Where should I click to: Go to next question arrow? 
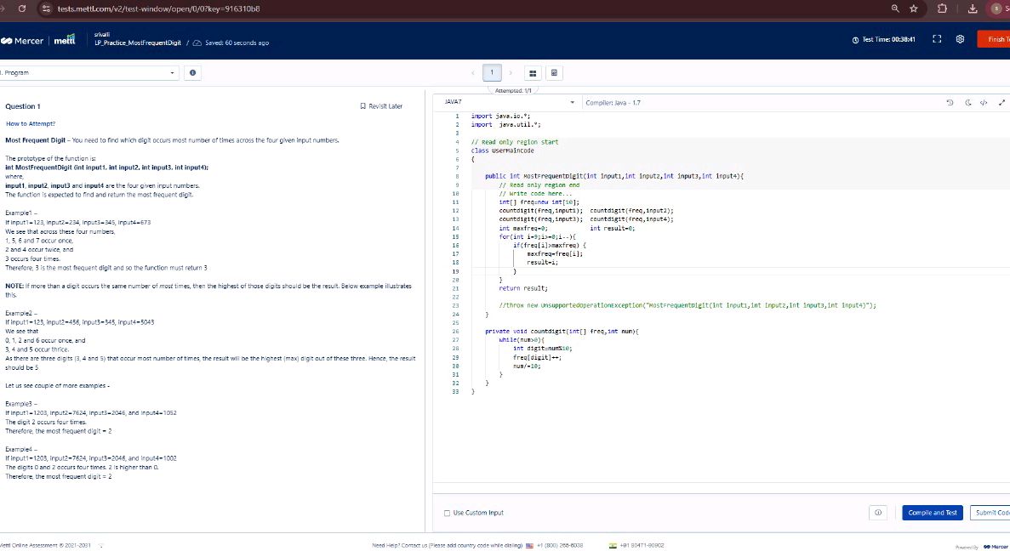point(511,73)
